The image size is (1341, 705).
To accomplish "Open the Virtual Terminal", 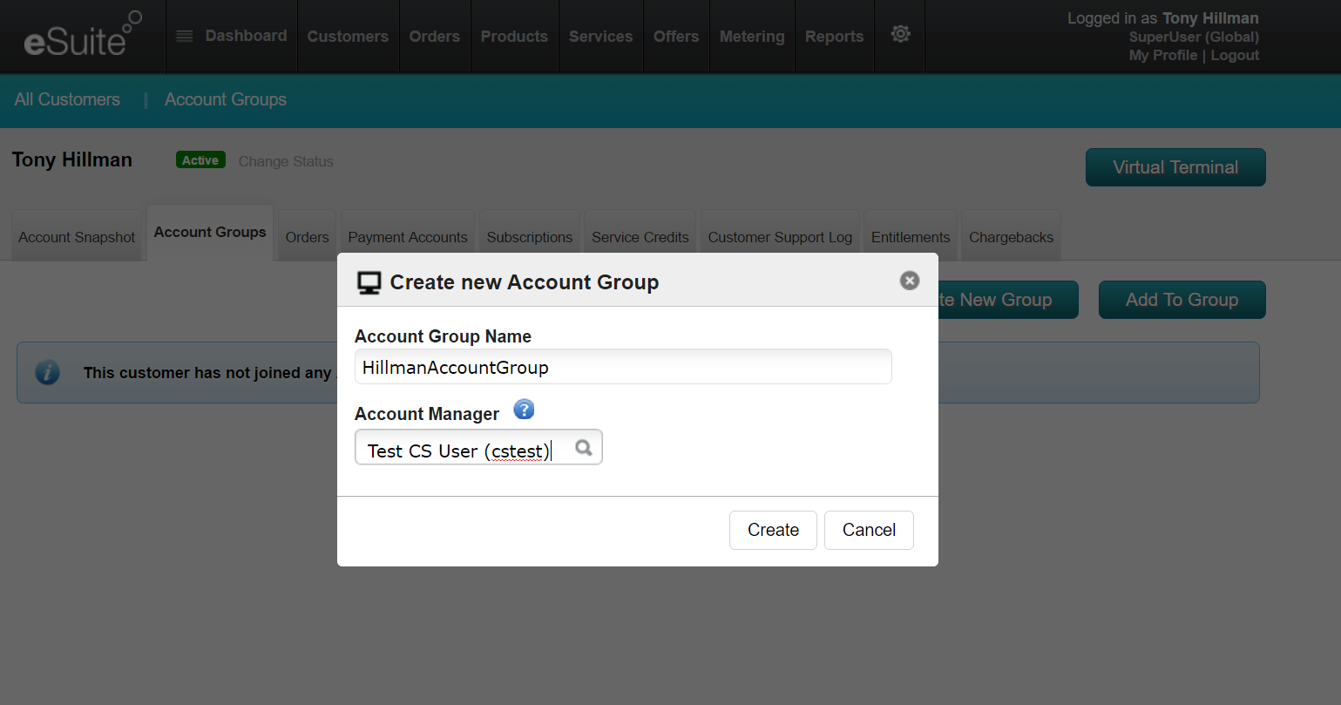I will (x=1175, y=167).
